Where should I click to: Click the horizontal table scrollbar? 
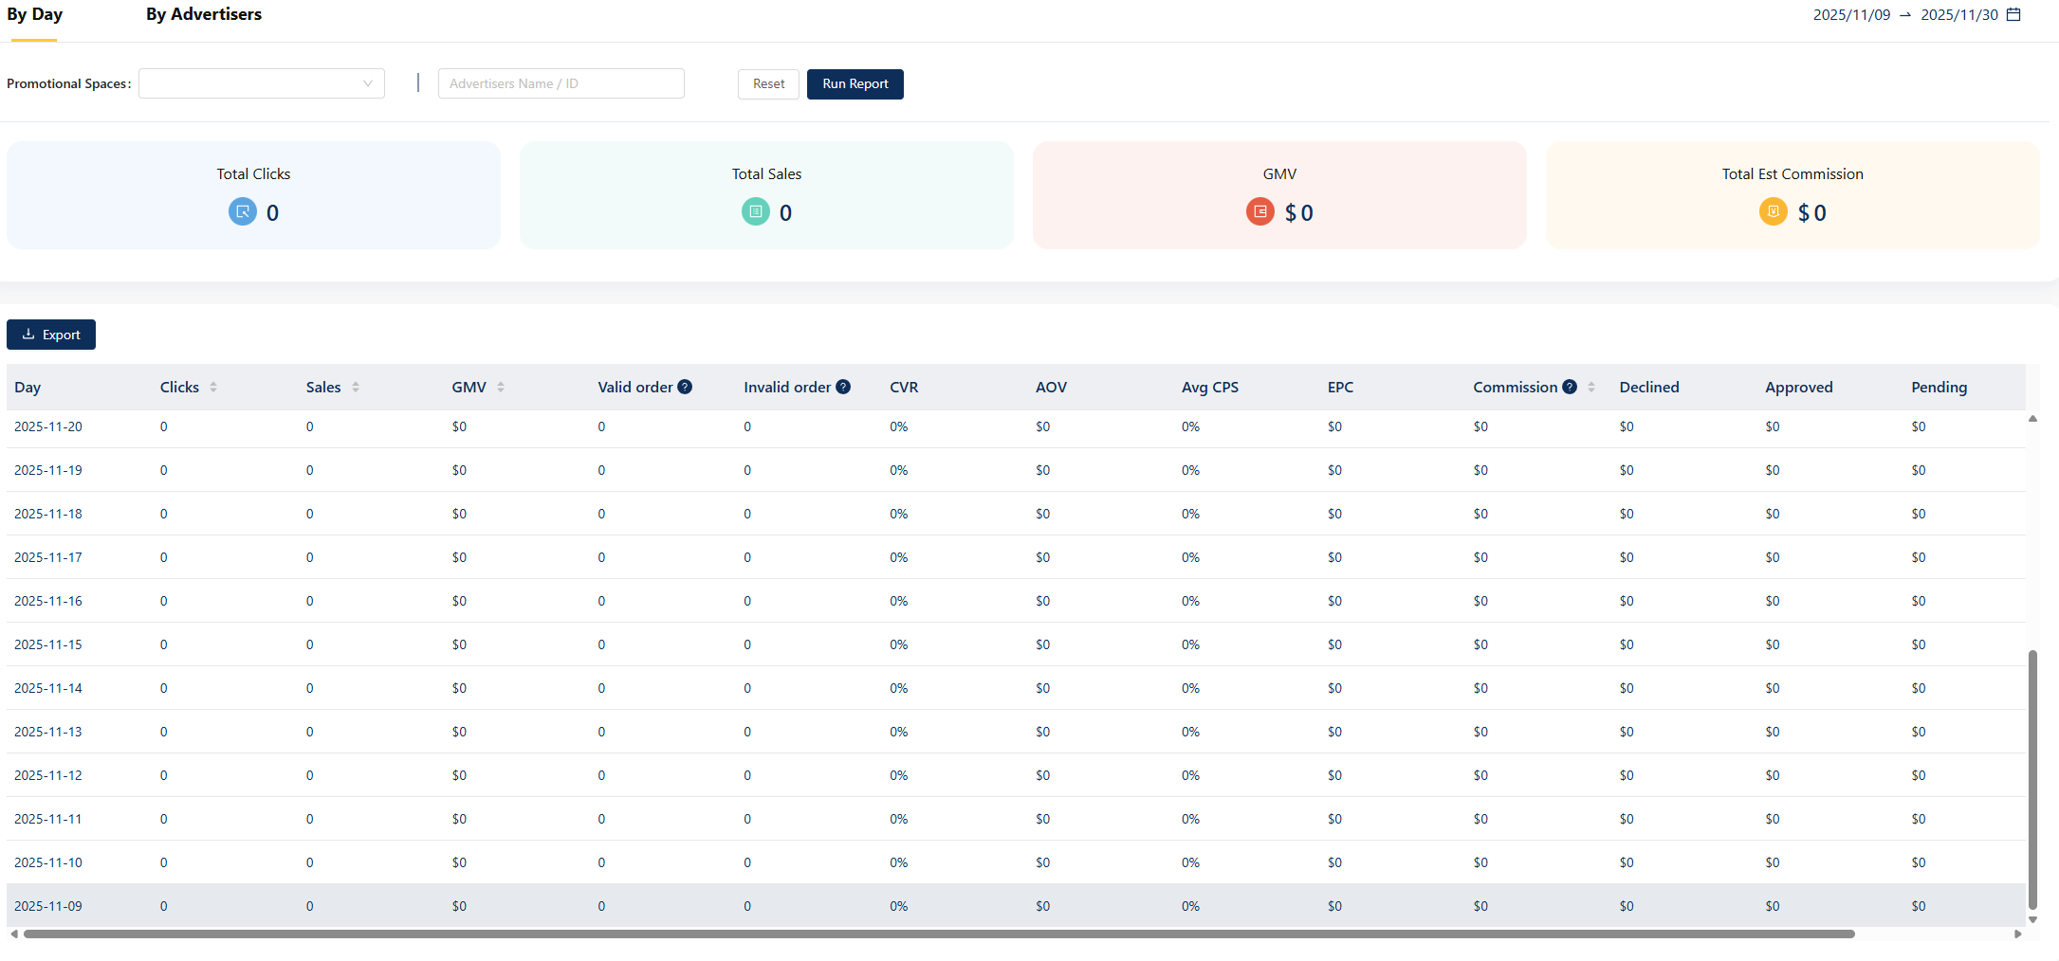pyautogui.click(x=939, y=934)
